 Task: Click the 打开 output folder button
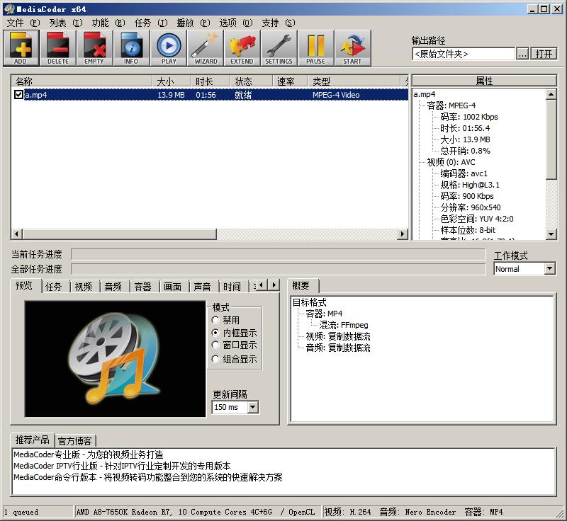pyautogui.click(x=544, y=55)
